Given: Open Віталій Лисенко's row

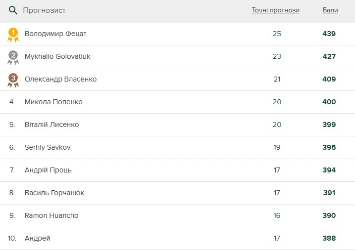Looking at the screenshot, I should click(51, 125).
